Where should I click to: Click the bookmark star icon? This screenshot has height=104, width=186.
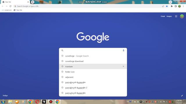pyautogui.click(x=167, y=6)
